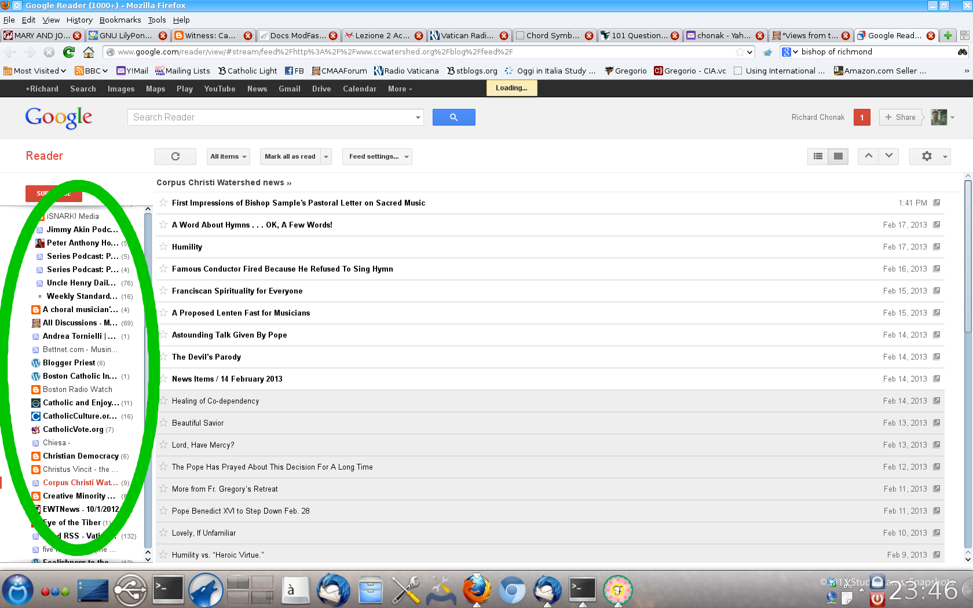Open 'Beautiful Savior' original page icon
The width and height of the screenshot is (973, 608).
click(937, 423)
